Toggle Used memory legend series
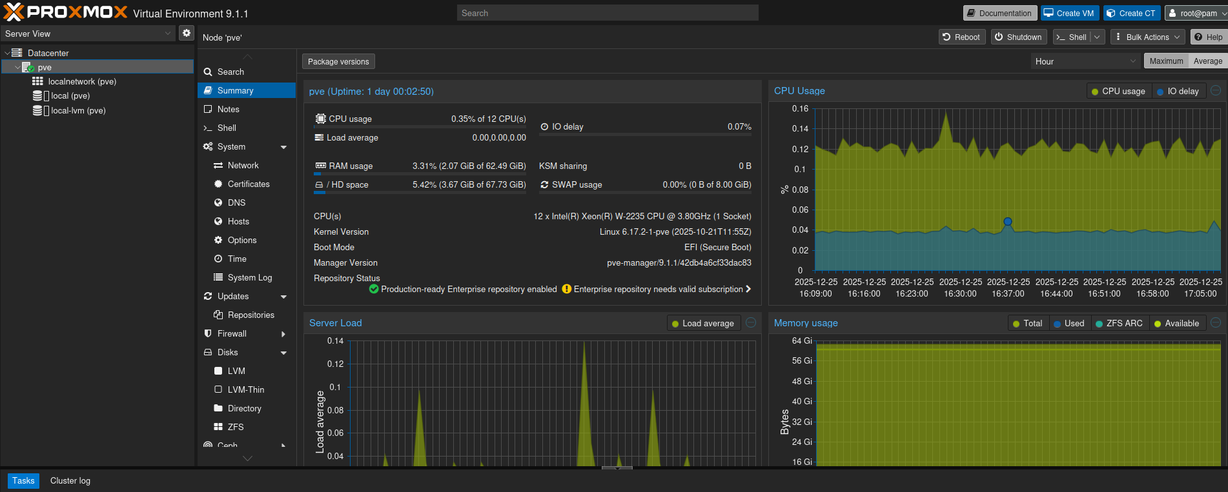 [x=1069, y=323]
